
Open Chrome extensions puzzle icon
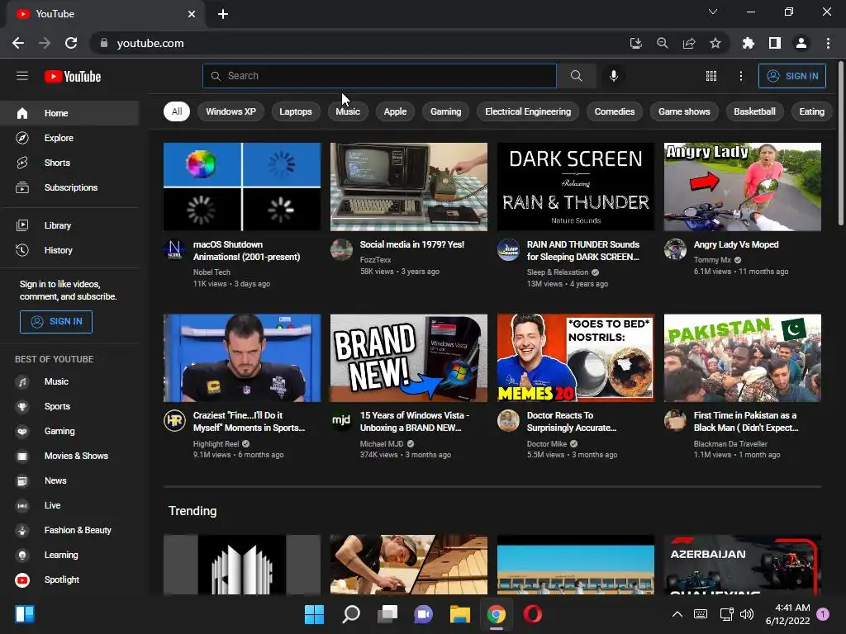[x=749, y=43]
